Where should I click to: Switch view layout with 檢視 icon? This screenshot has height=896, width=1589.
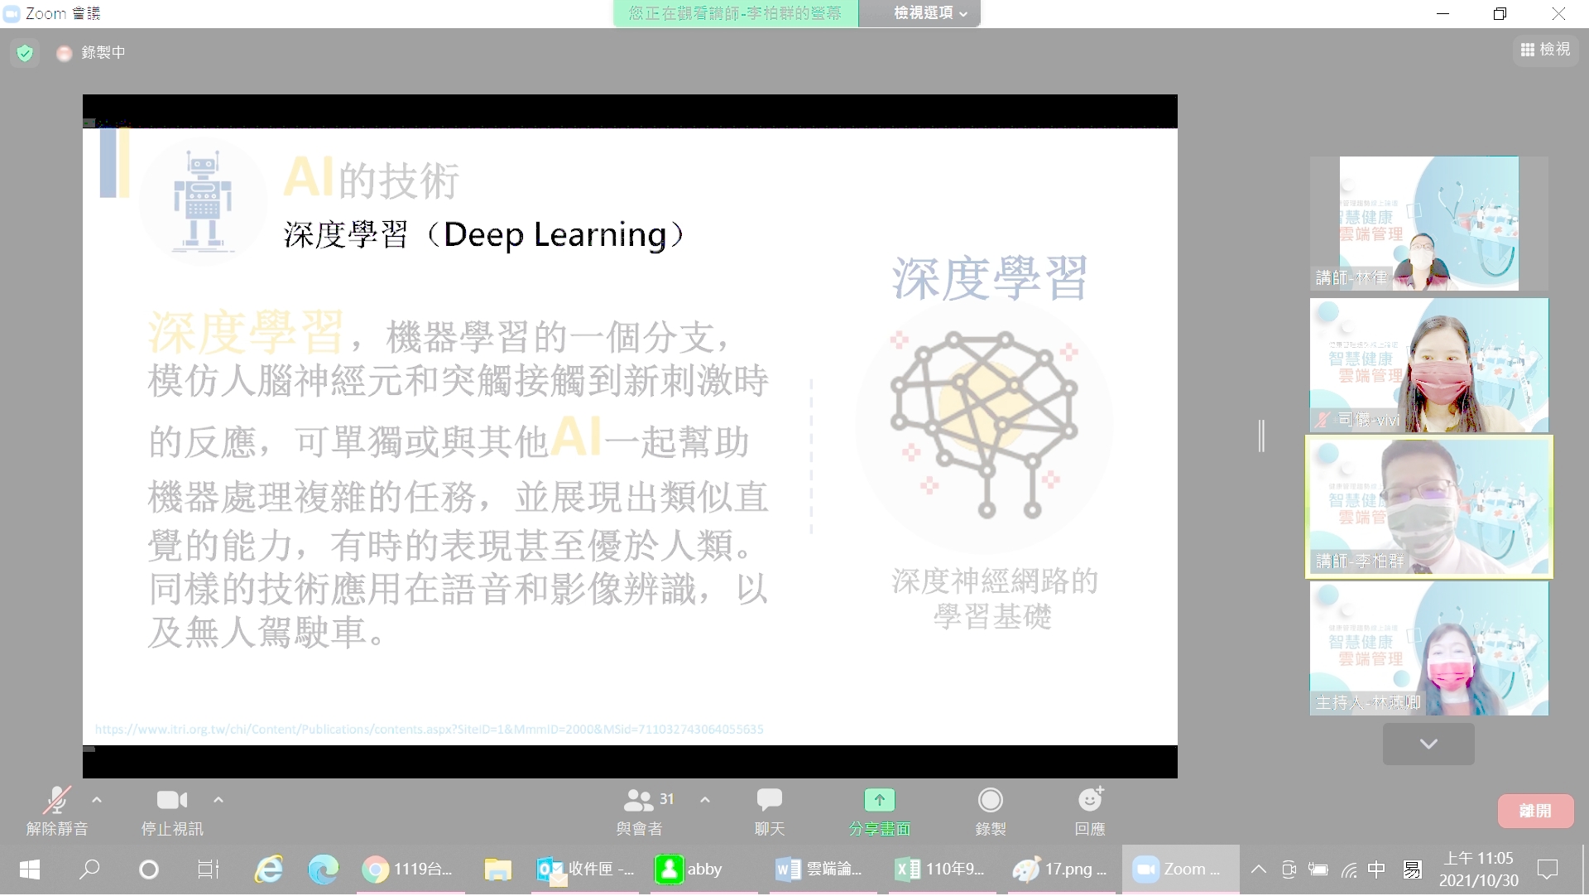[1544, 50]
